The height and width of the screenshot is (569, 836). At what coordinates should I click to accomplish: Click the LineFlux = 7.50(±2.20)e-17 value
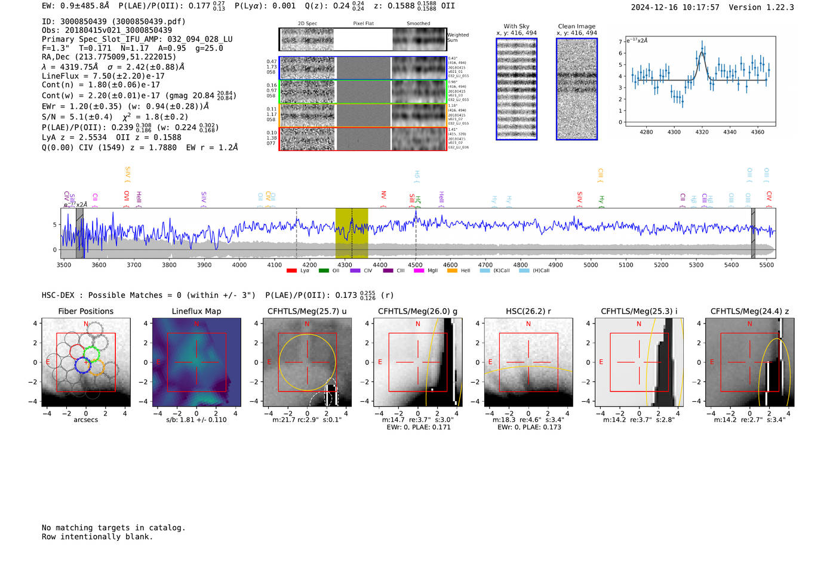click(x=103, y=76)
